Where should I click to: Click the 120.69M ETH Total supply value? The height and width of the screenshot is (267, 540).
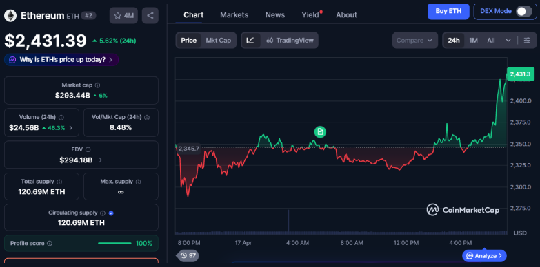click(x=41, y=192)
